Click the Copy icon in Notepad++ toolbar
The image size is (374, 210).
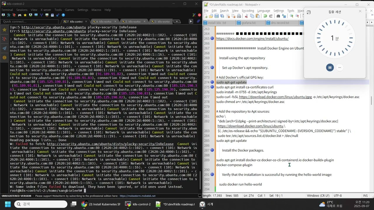252,16
